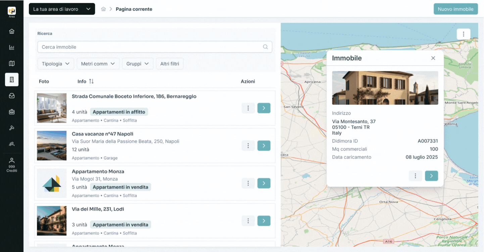This screenshot has height=252, width=484.
Task: Click the 12 unità text
Action: (81, 149)
